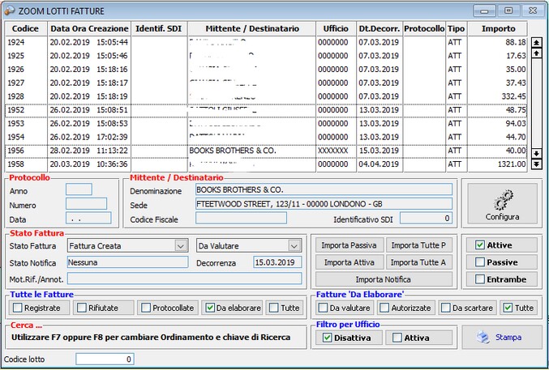Select row with codice 1925
Image resolution: width=549 pixels, height=370 pixels.
click(x=266, y=56)
